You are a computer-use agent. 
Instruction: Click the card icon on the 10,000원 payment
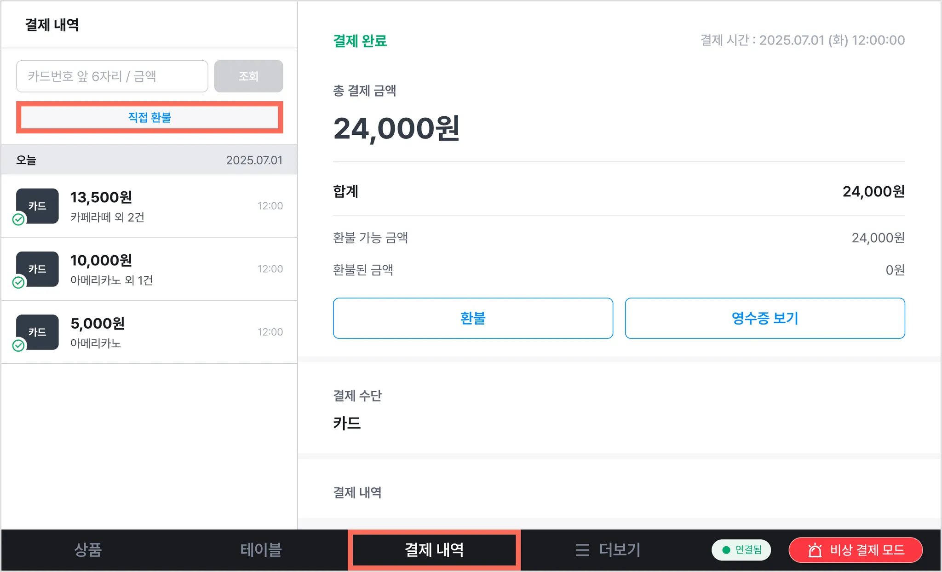pyautogui.click(x=37, y=269)
